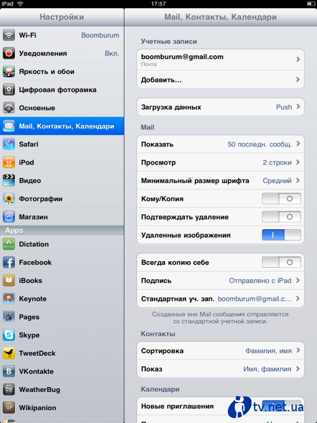Toggle Всегда копию себе switch
Screen dimensions: 317x423
281,262
